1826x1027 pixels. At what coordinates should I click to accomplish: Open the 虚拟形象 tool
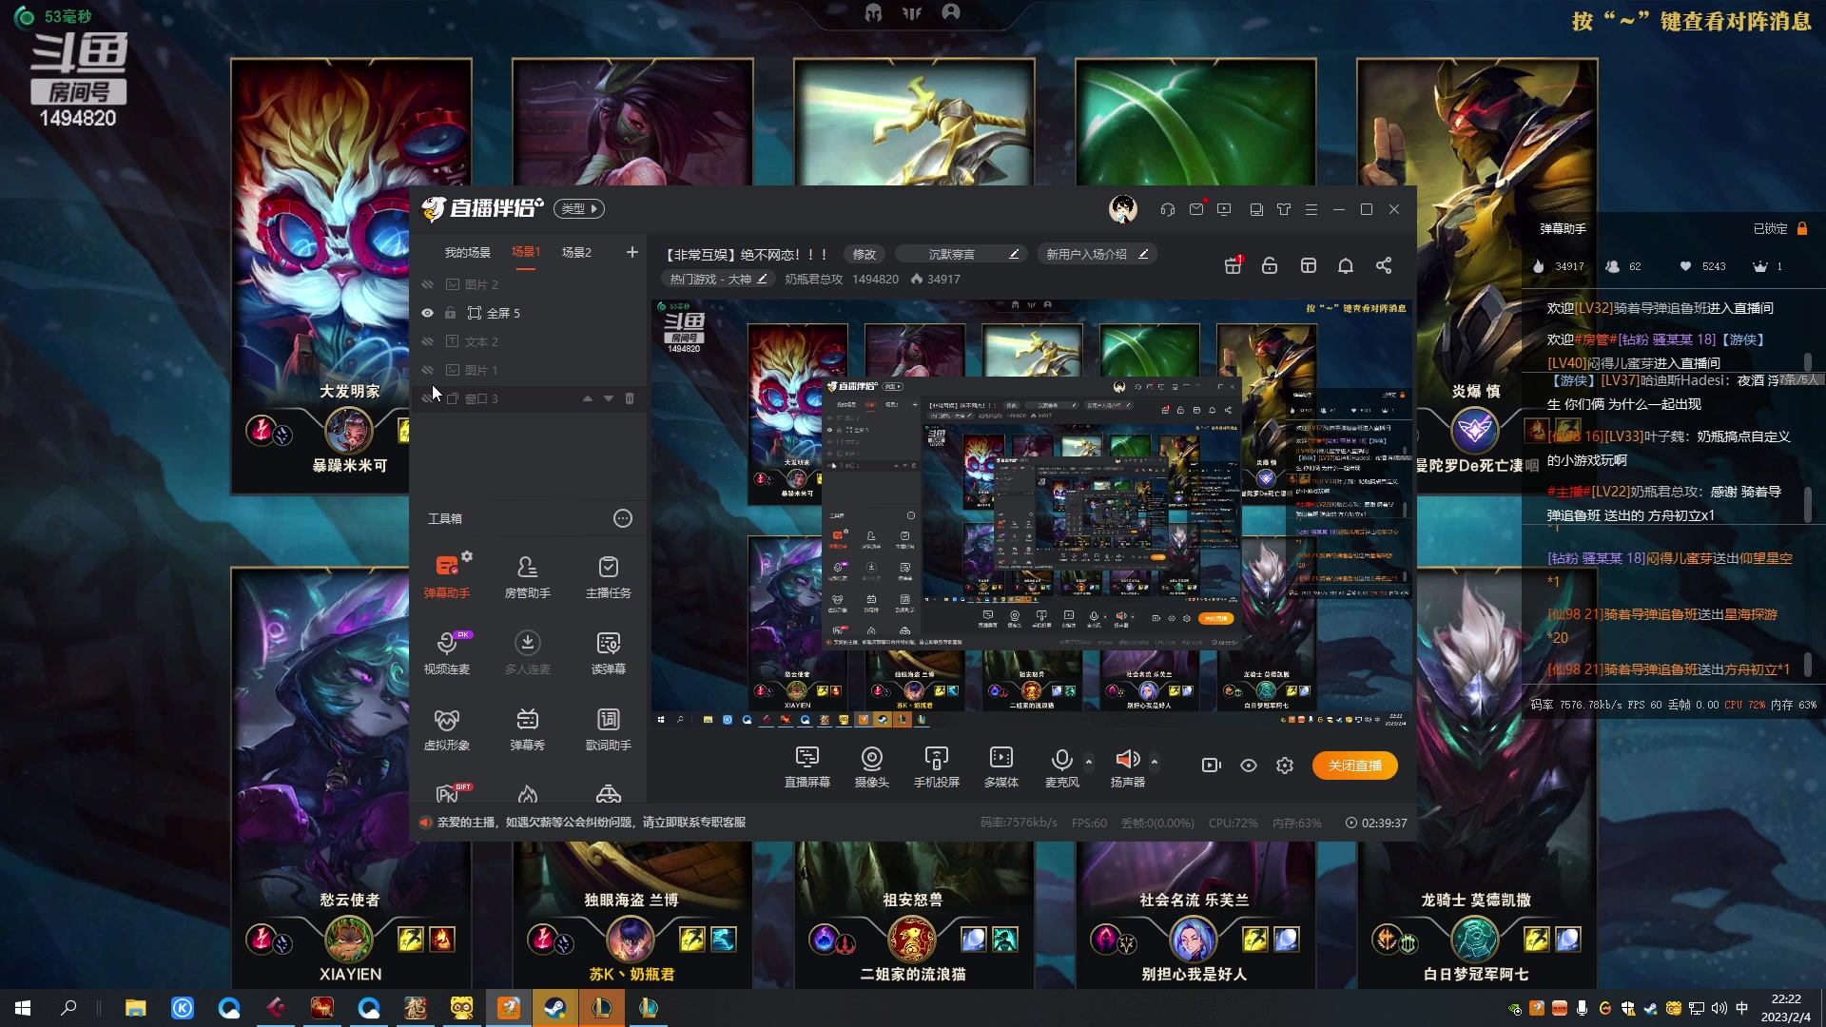coord(446,727)
